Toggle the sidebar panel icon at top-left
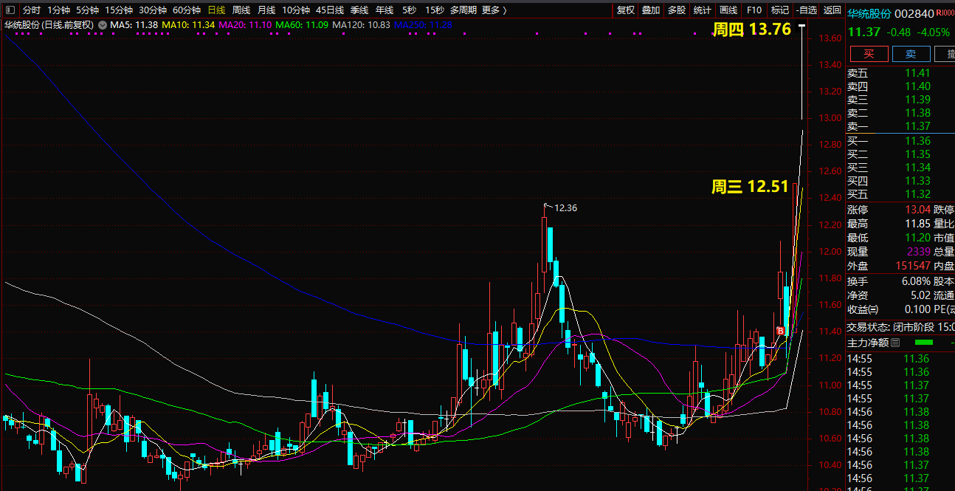This screenshot has height=491, width=955. [10, 10]
